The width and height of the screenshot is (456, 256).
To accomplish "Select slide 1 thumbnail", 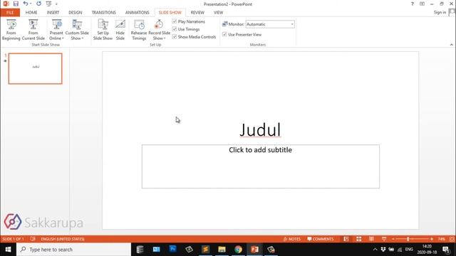I will pyautogui.click(x=35, y=68).
